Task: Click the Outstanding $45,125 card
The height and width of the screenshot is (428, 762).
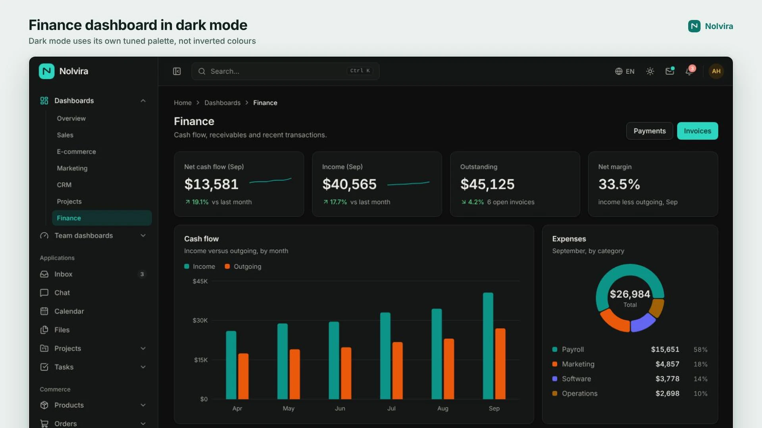Action: pyautogui.click(x=515, y=184)
